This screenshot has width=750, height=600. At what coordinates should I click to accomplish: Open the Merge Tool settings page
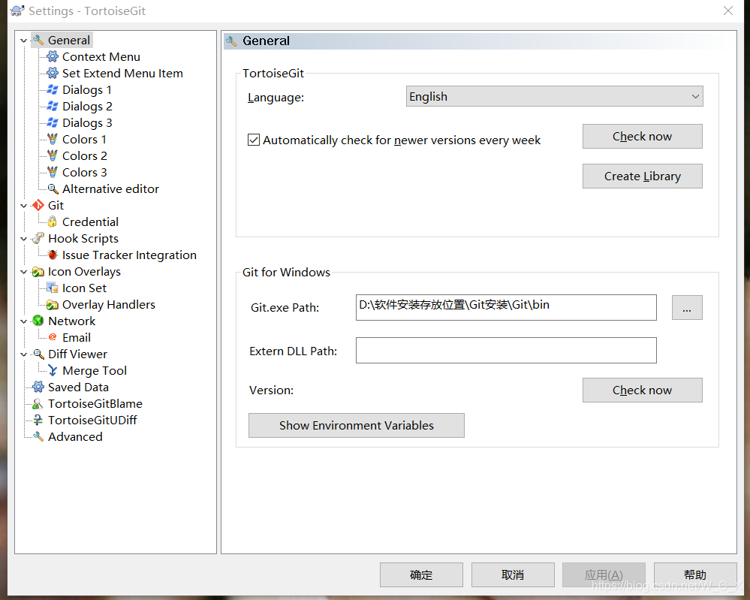(95, 371)
